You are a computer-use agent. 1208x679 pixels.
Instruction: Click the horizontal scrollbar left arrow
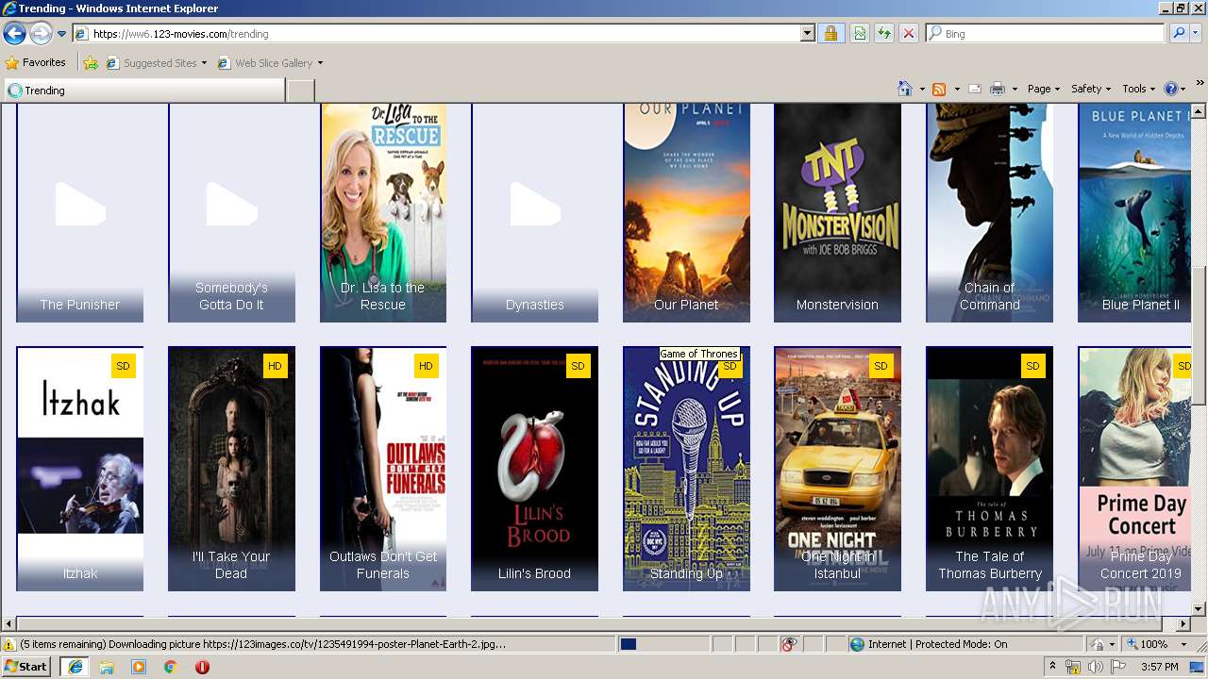(x=8, y=623)
